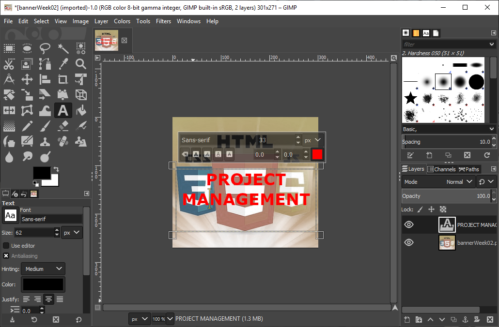Select the Free Select lasso tool

point(45,48)
